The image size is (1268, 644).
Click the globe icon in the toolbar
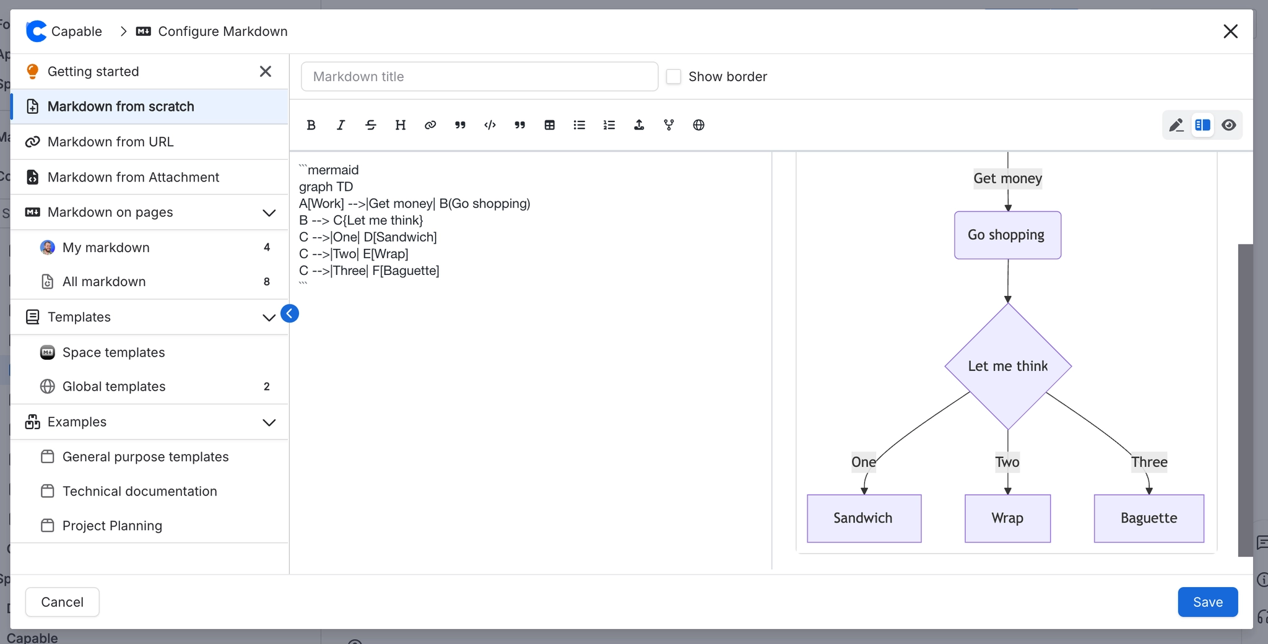(698, 125)
